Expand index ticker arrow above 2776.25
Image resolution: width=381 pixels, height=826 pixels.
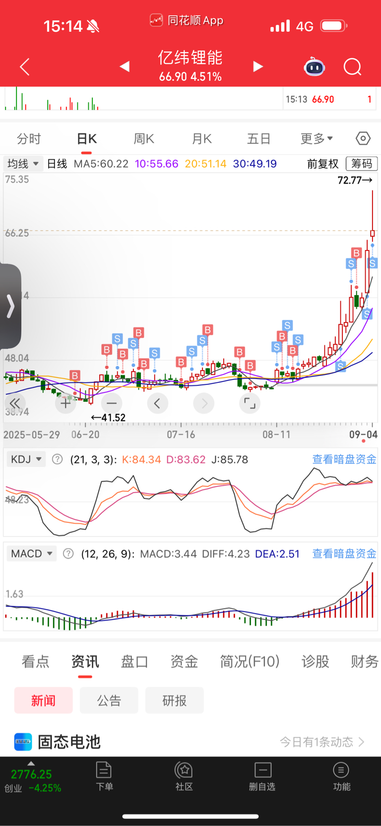coord(31,764)
